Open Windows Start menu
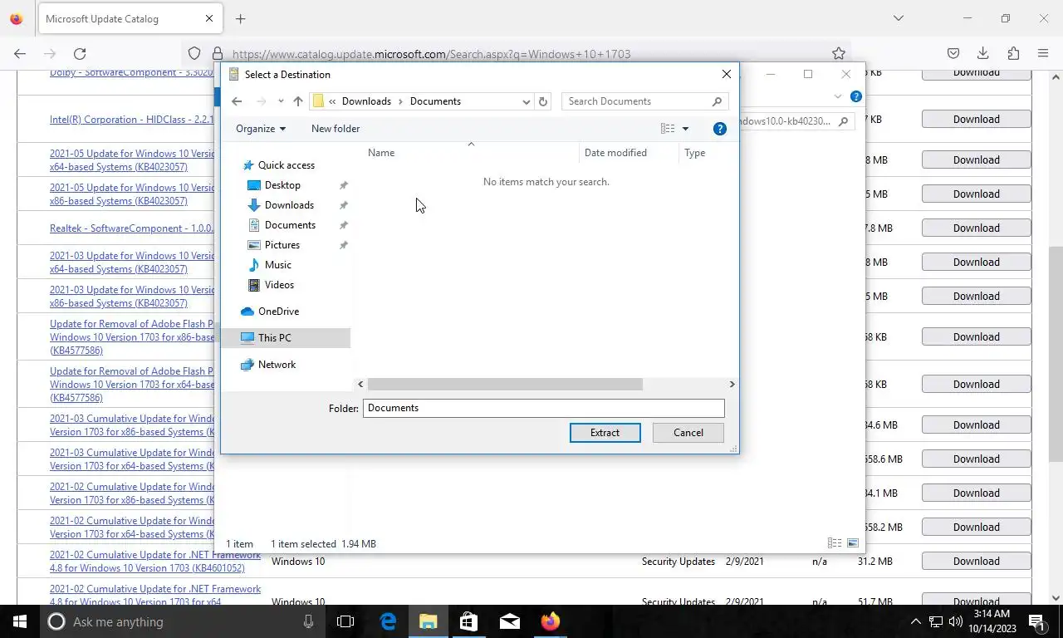The width and height of the screenshot is (1063, 638). pyautogui.click(x=19, y=621)
